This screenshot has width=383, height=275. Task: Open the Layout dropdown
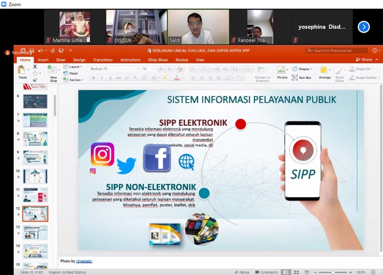coord(72,67)
